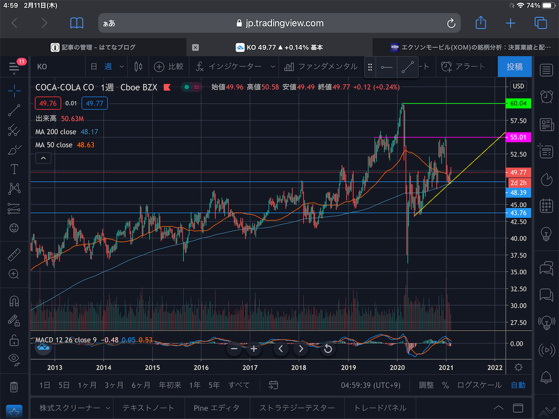This screenshot has width=559, height=419.
Task: Select the 5年 date range
Action: (x=214, y=385)
